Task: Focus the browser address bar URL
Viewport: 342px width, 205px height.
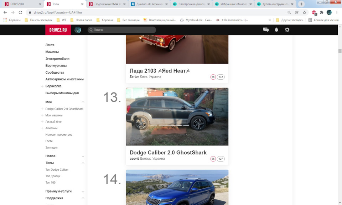Action: coord(58,12)
